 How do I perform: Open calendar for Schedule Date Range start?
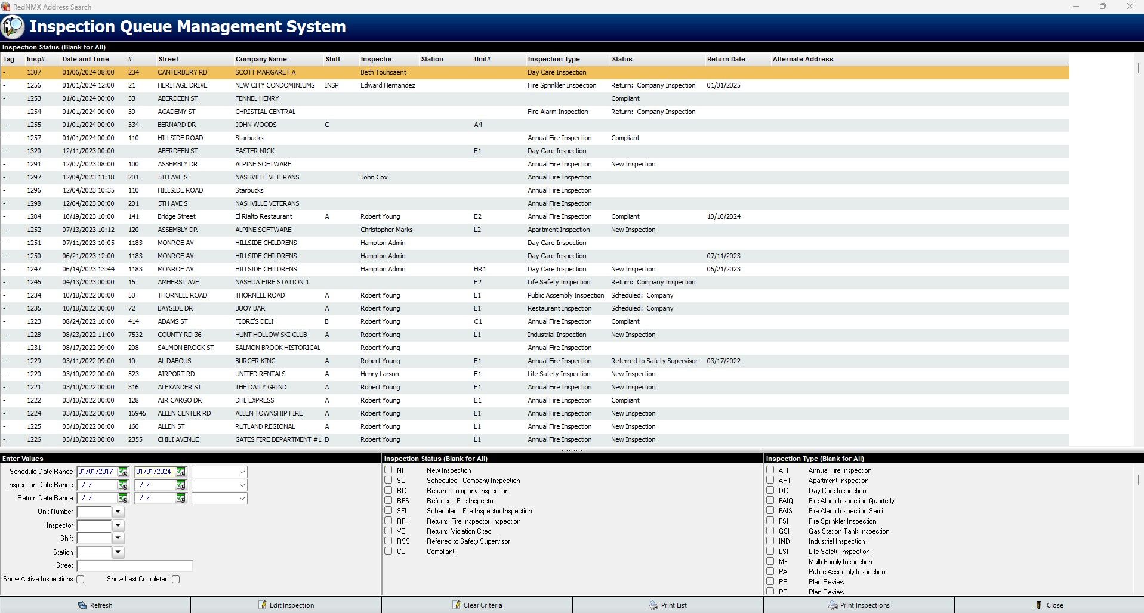point(123,472)
